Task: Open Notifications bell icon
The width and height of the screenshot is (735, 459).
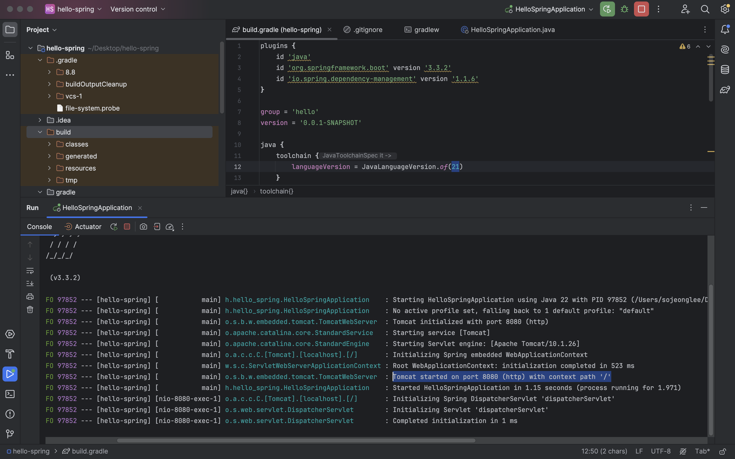Action: (725, 29)
